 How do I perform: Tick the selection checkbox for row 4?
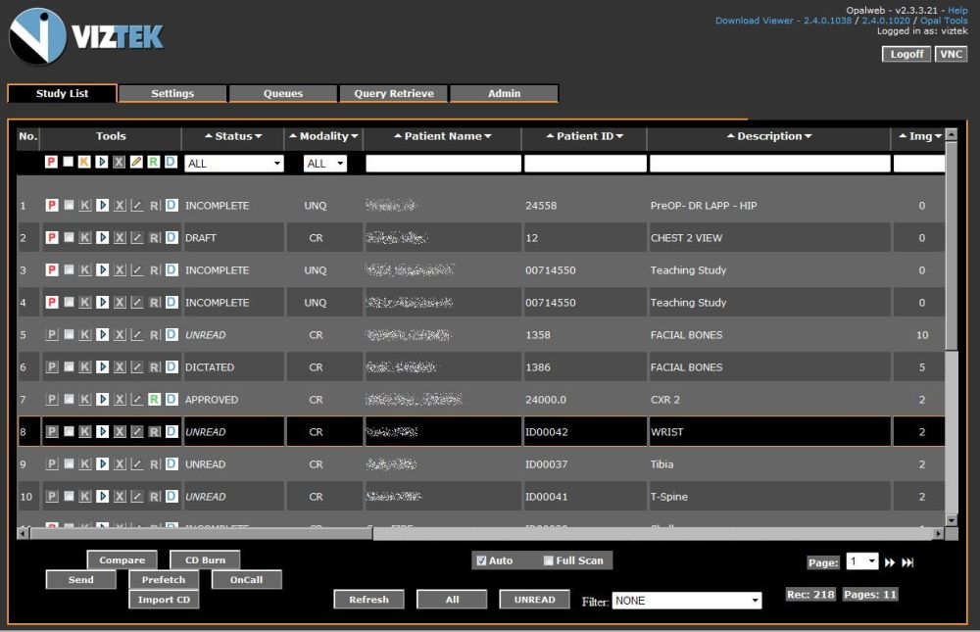click(69, 303)
